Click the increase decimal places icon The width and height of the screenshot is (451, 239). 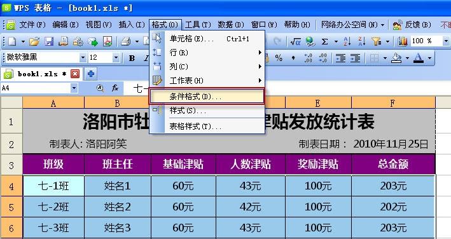point(308,58)
